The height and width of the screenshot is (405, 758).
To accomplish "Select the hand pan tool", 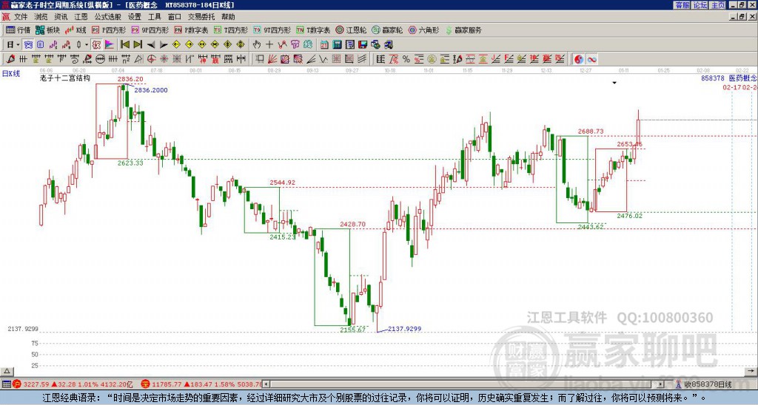I will [x=257, y=45].
